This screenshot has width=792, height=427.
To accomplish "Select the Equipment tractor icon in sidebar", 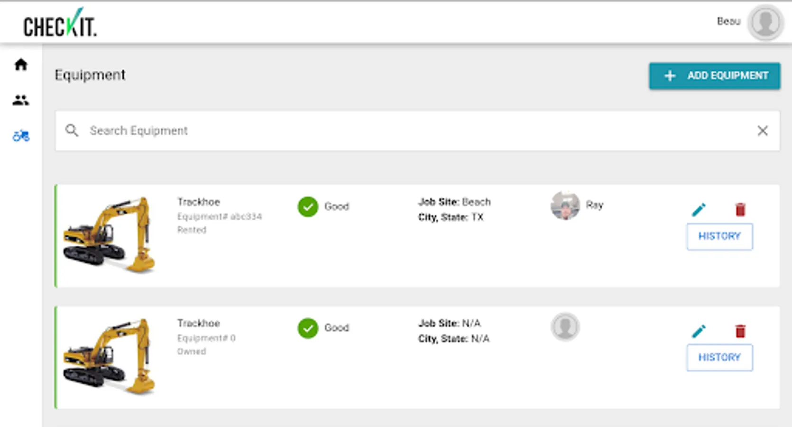I will (21, 136).
